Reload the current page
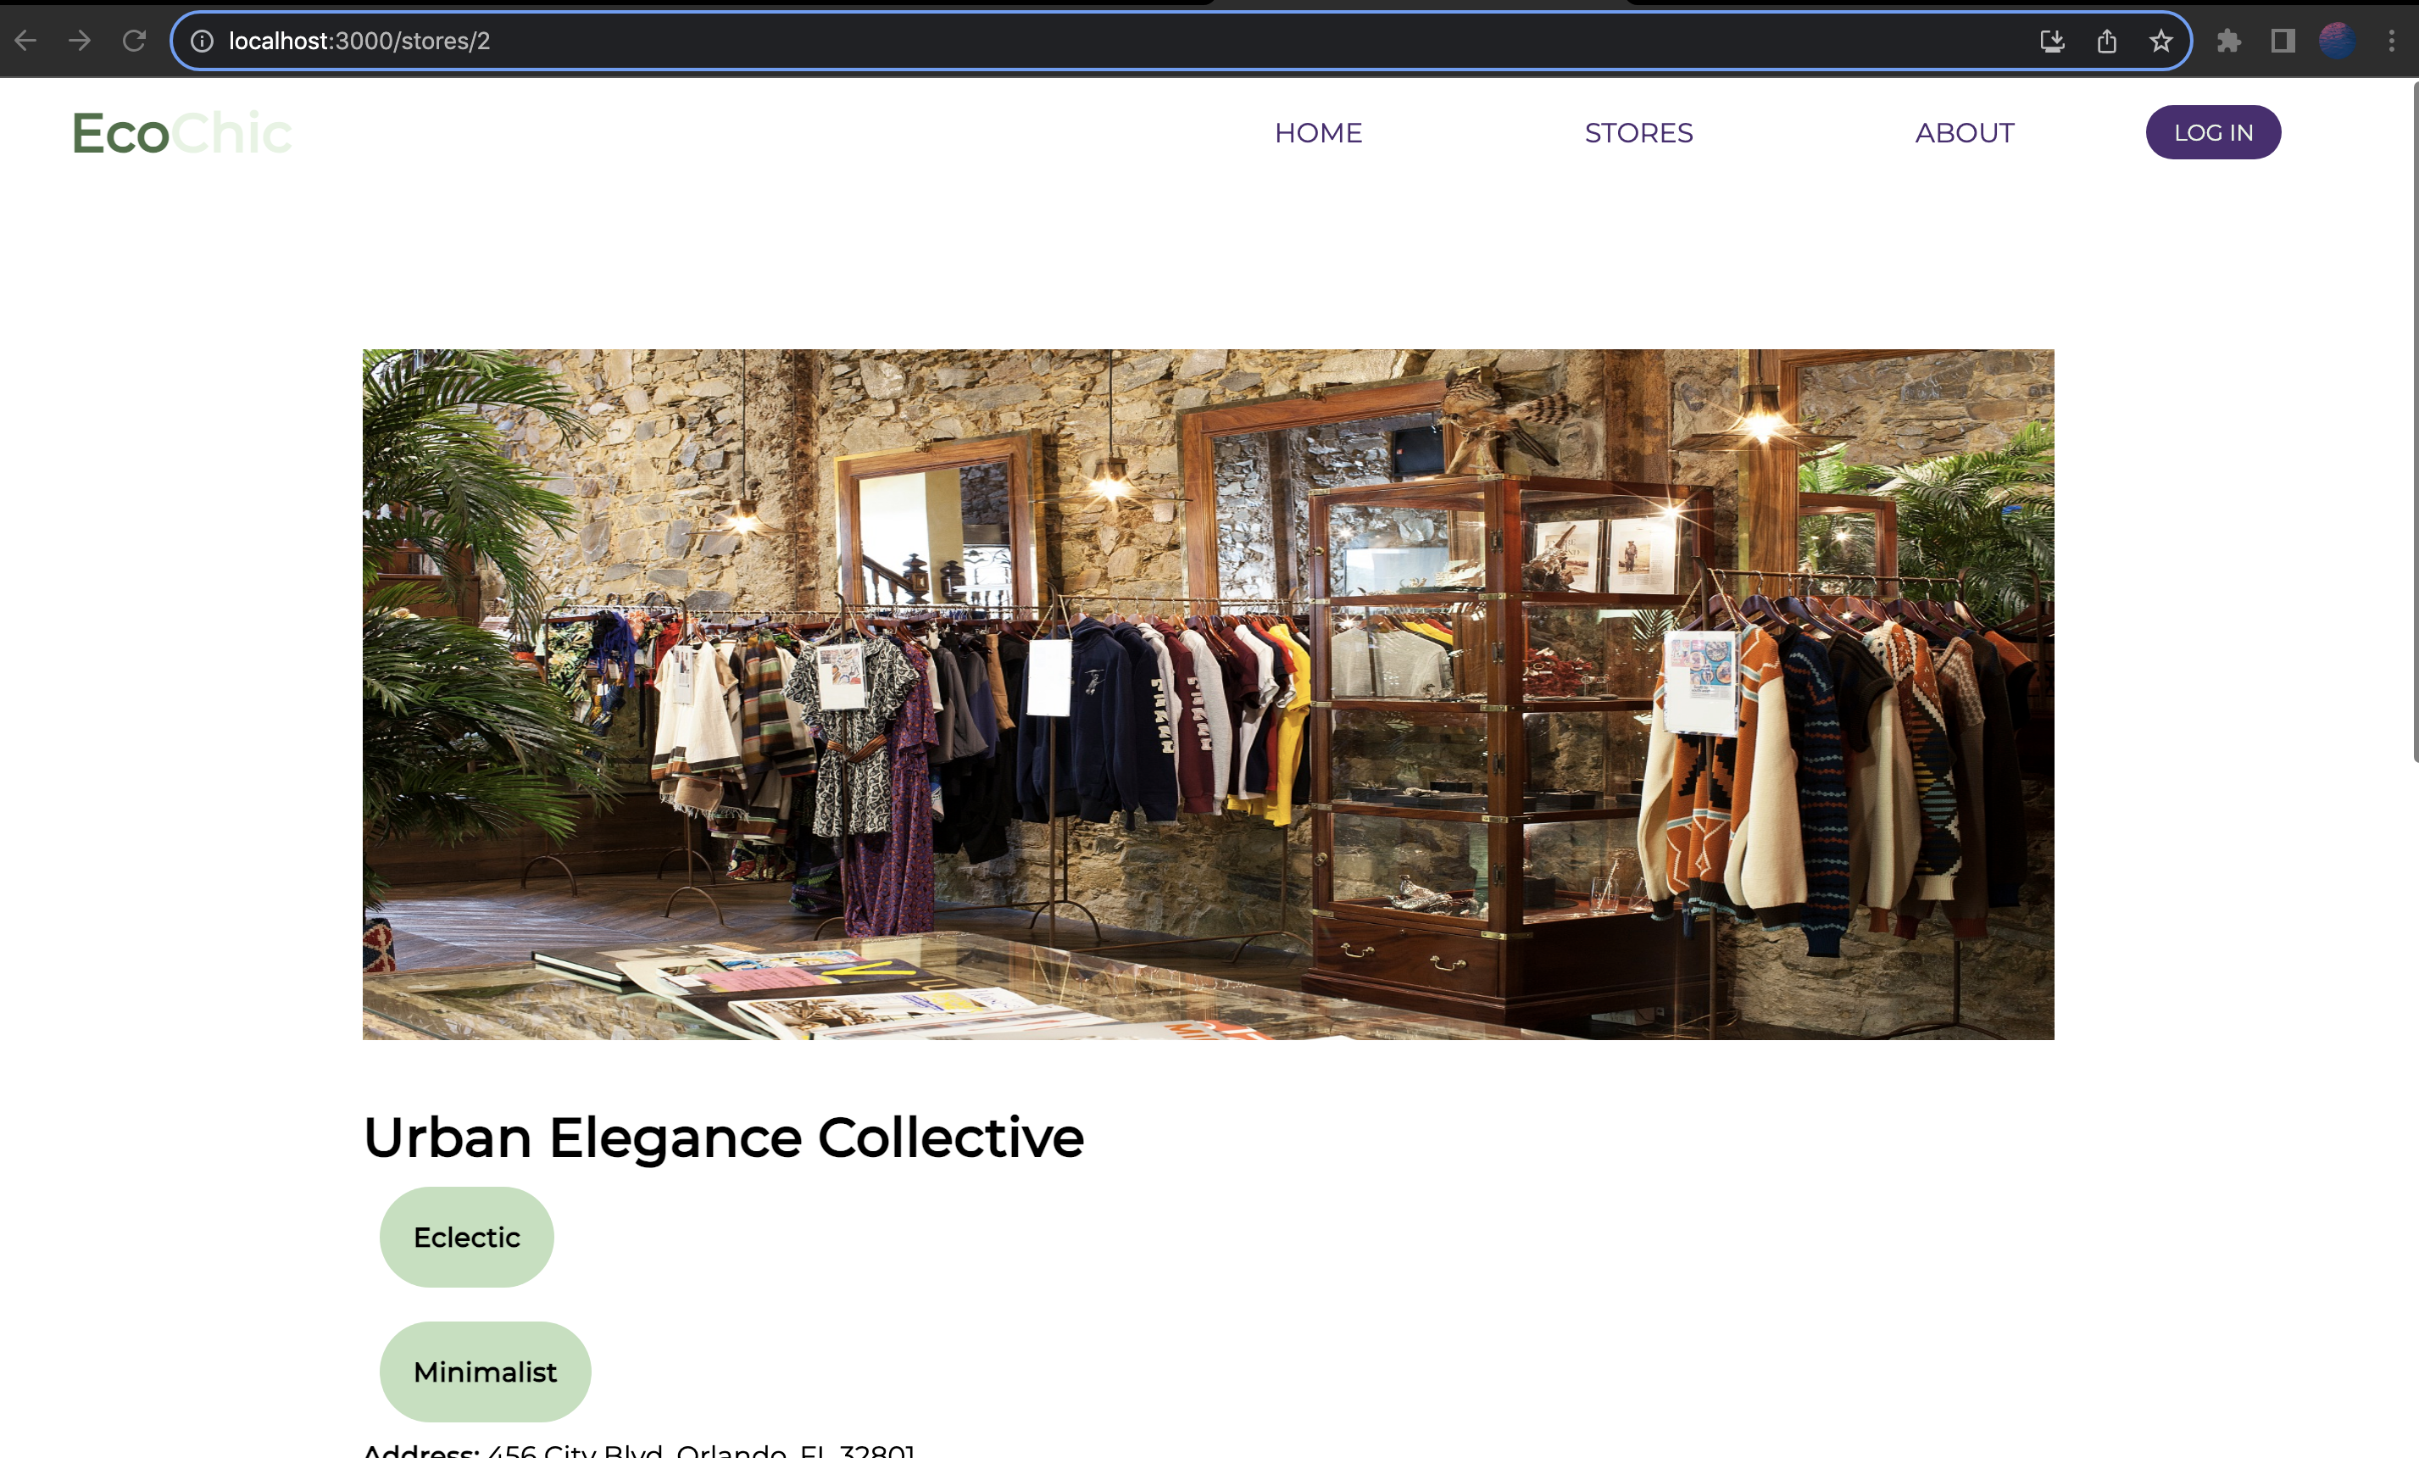Screen dimensions: 2419x1458 pos(135,40)
